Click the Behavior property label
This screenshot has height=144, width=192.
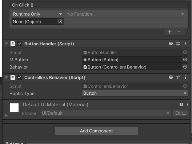point(19,67)
